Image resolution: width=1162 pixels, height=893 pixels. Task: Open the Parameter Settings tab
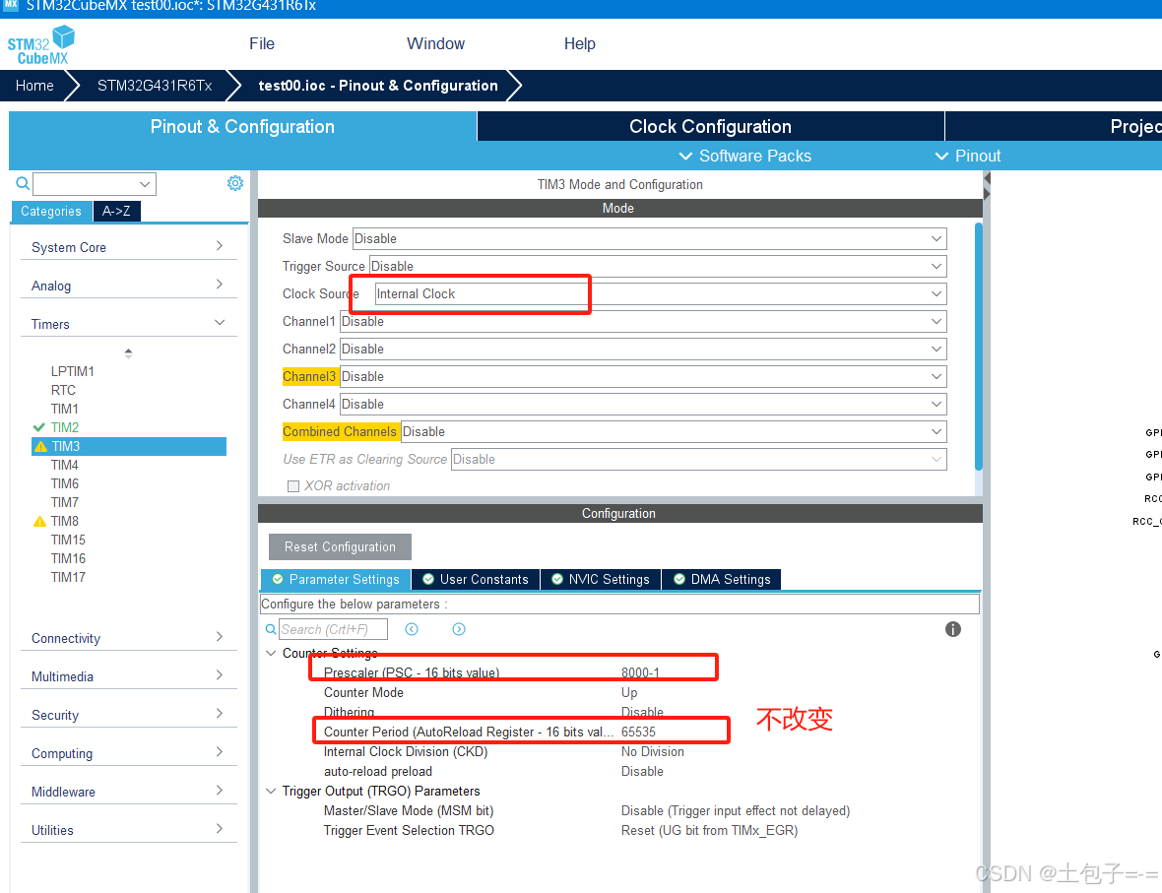(337, 580)
